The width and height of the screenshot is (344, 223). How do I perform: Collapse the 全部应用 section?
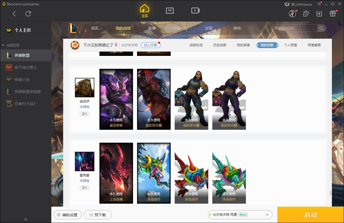pos(11,45)
